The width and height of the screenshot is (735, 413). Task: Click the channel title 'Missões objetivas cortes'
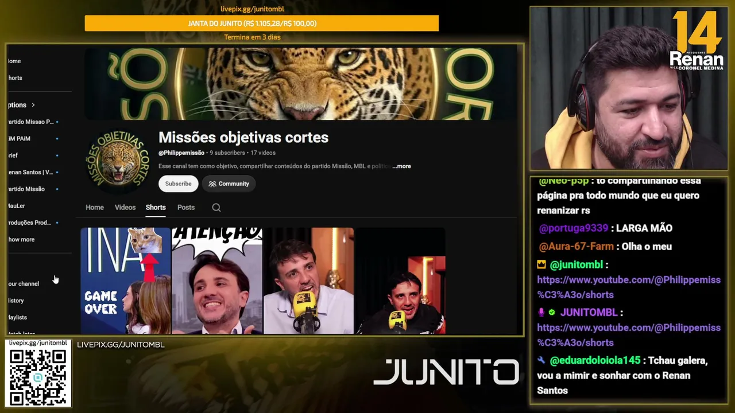(243, 138)
